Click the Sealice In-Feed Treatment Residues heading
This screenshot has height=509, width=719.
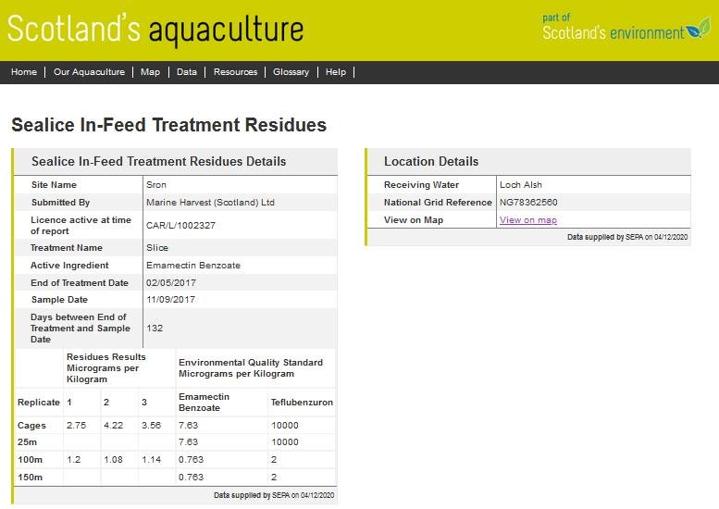pyautogui.click(x=168, y=125)
